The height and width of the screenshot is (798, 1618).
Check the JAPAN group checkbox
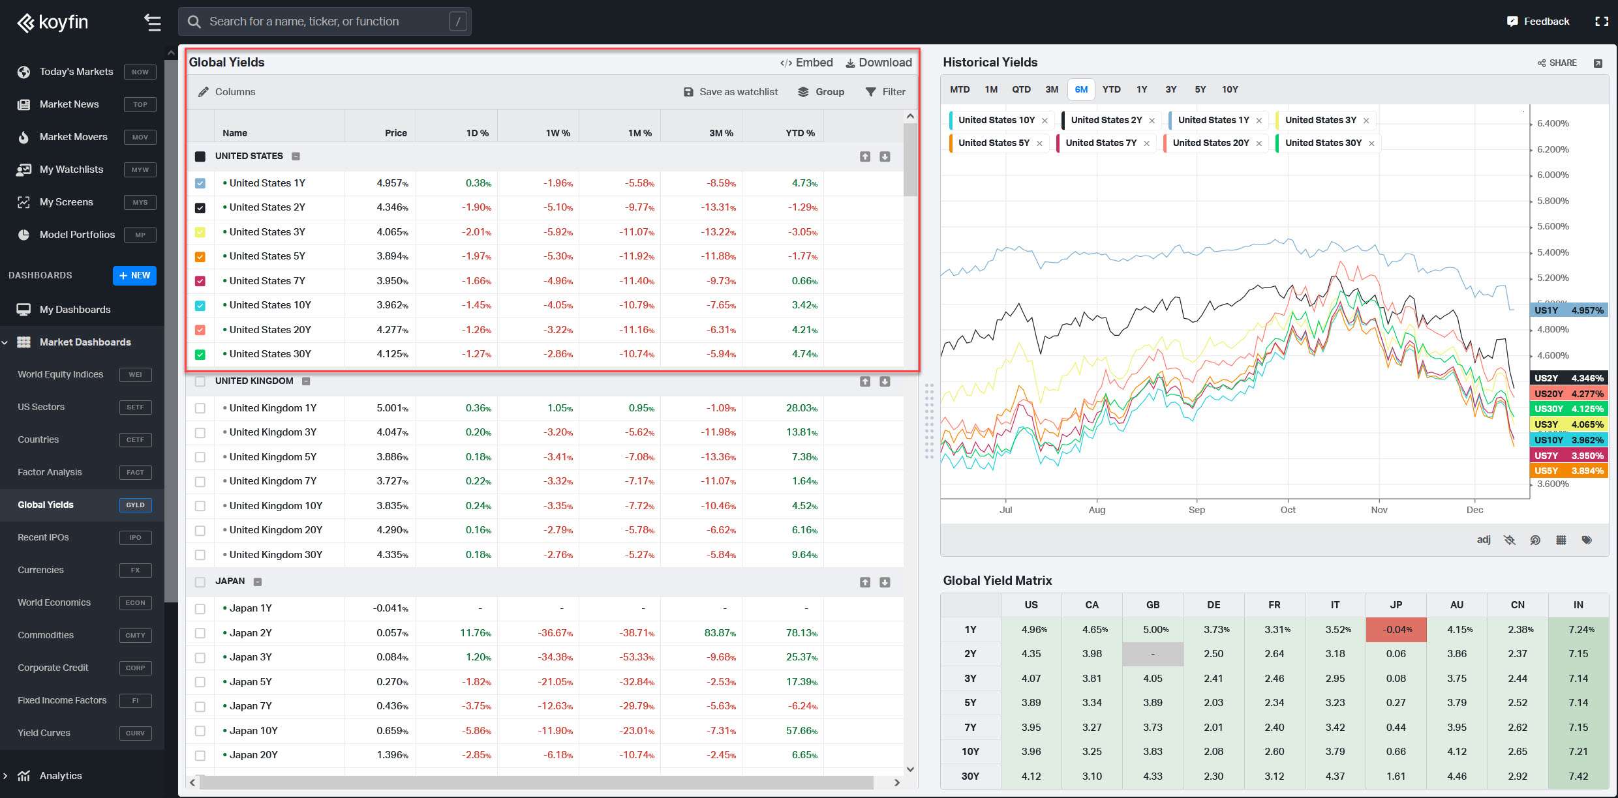[x=200, y=582]
